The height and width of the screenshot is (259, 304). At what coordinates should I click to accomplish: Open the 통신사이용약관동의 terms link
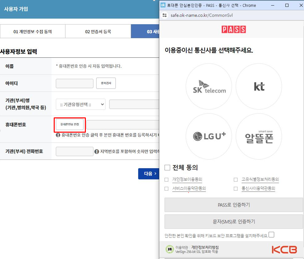pyautogui.click(x=258, y=188)
